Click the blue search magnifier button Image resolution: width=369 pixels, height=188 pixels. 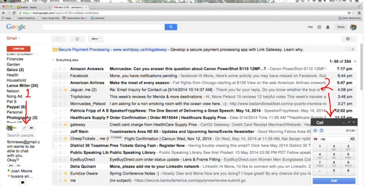pos(171,27)
